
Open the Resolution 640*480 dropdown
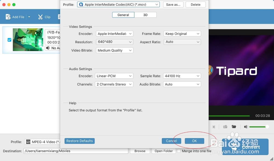click(115, 42)
